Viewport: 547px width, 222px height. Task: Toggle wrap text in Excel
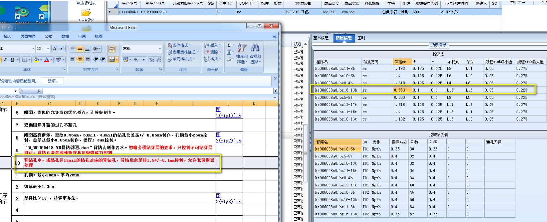(112, 49)
